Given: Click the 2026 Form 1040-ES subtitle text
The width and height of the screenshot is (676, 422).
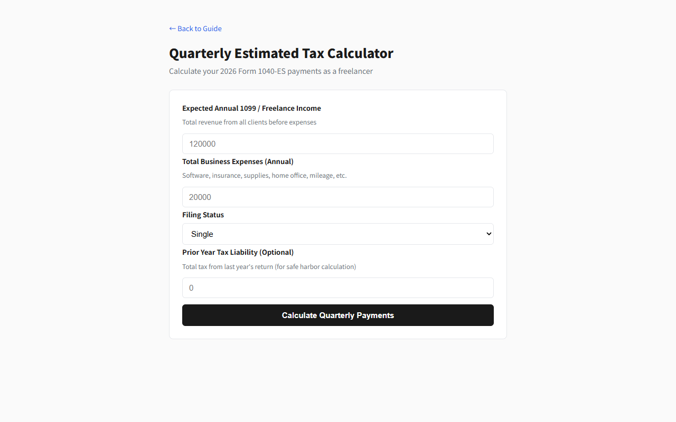Looking at the screenshot, I should (x=270, y=71).
